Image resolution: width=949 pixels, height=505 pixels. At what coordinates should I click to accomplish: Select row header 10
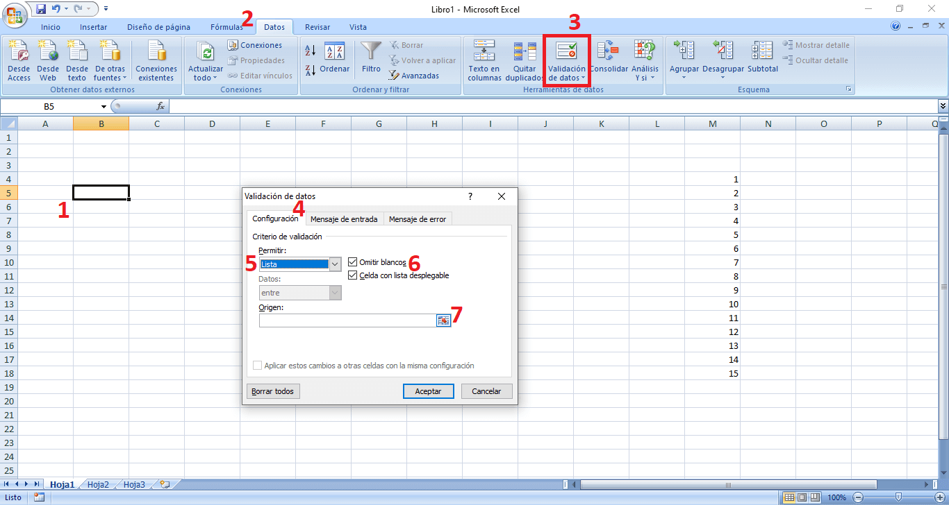pyautogui.click(x=9, y=262)
